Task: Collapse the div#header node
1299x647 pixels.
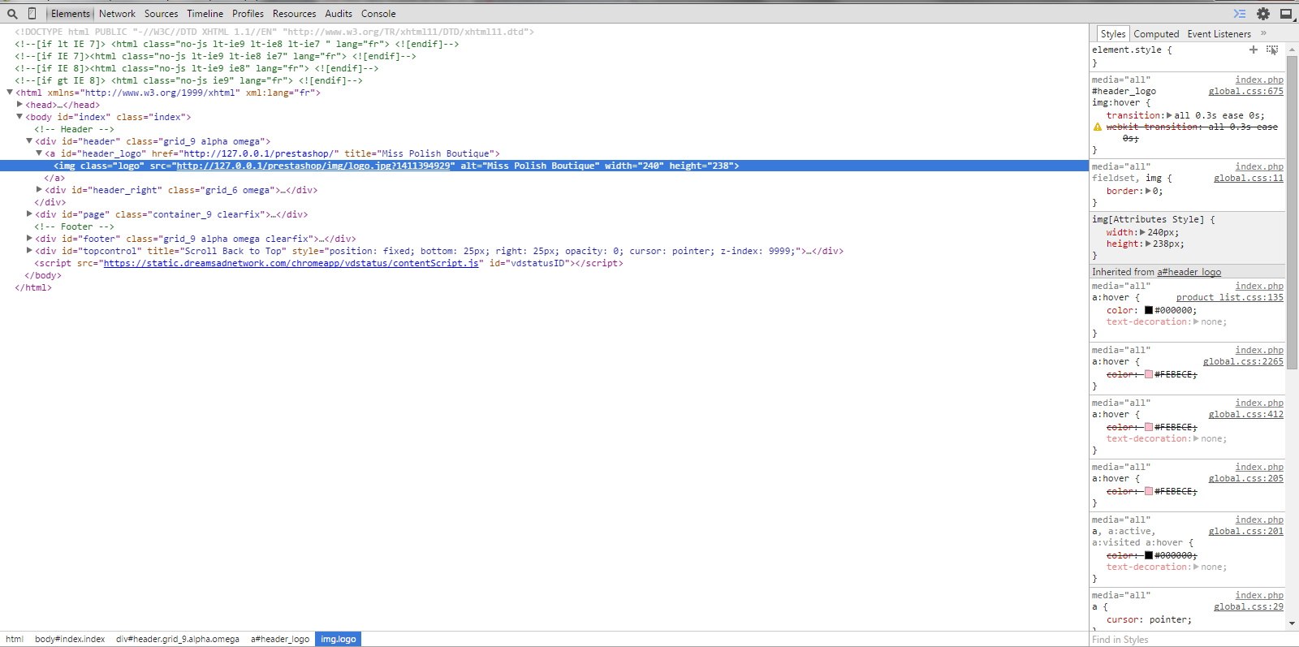Action: [29, 141]
